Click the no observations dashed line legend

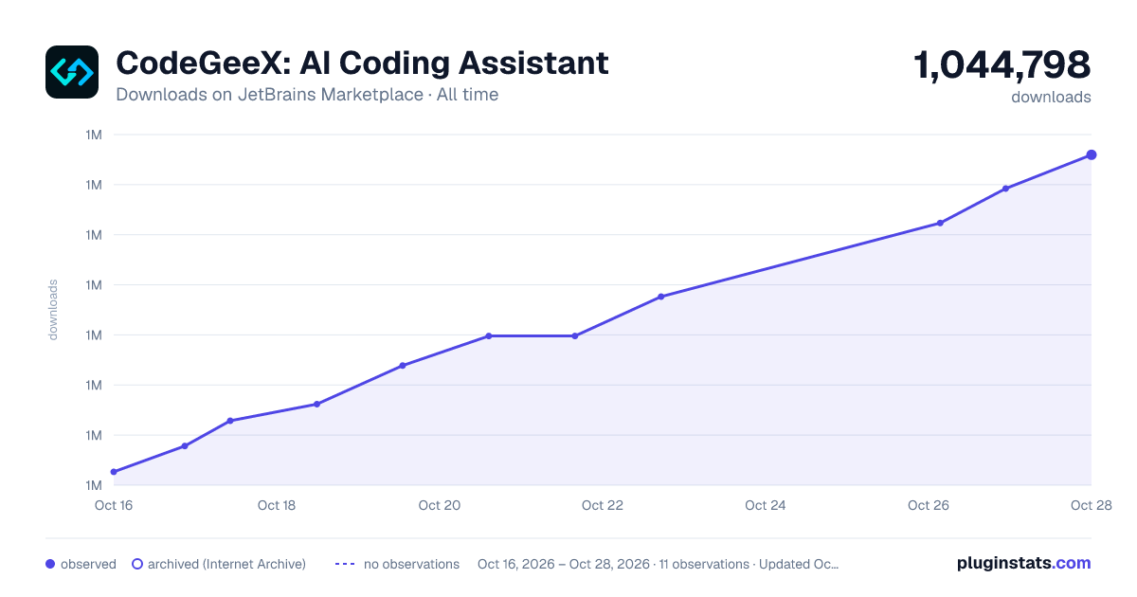344,564
